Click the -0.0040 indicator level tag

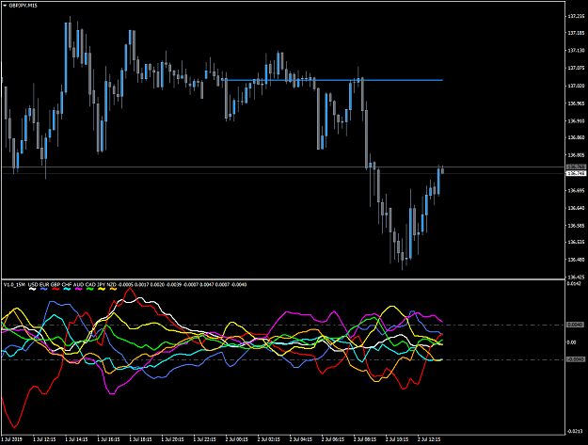576,359
